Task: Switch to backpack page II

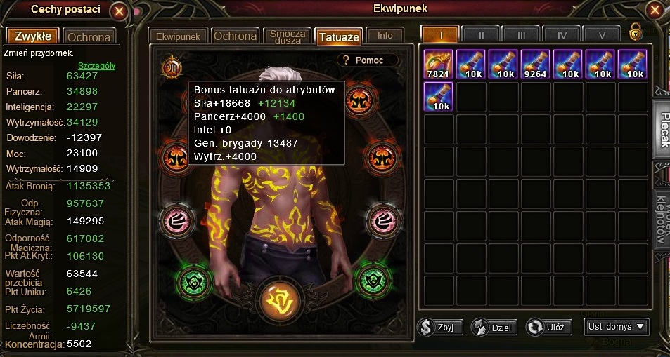Action: 481,35
